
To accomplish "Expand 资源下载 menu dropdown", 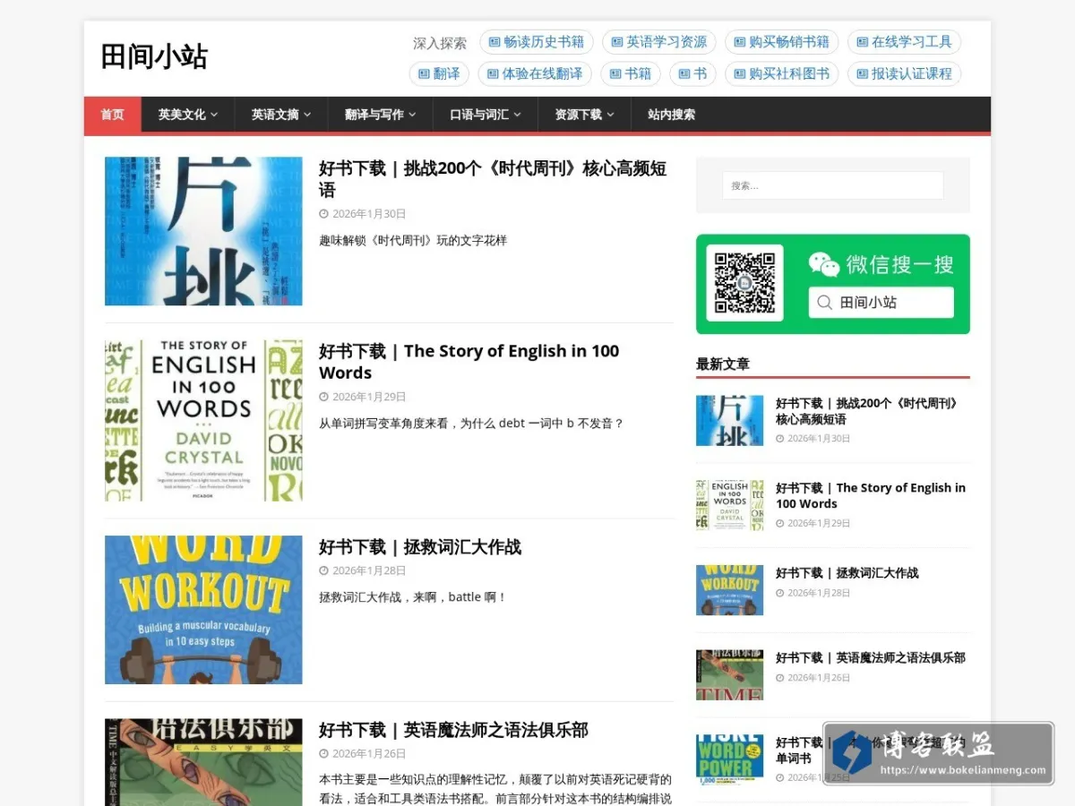I will [585, 115].
